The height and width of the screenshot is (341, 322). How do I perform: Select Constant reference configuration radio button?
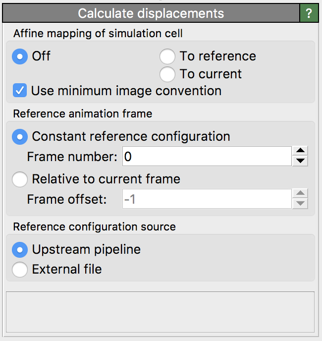(x=20, y=136)
